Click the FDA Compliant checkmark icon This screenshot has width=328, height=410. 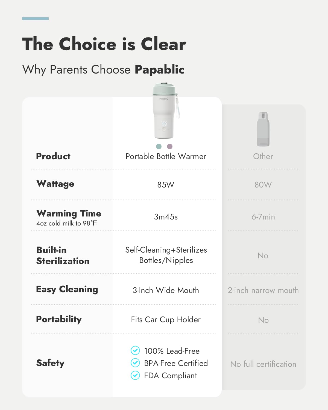135,375
